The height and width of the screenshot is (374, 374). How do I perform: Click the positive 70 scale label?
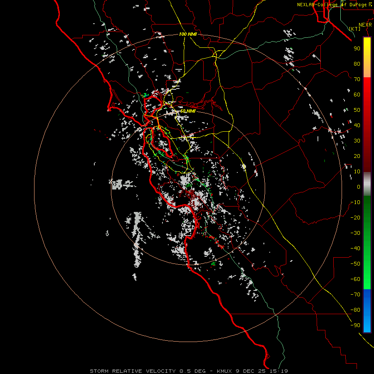pos(357,79)
